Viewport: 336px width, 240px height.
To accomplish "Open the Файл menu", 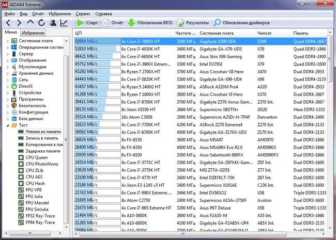I will (x=10, y=14).
